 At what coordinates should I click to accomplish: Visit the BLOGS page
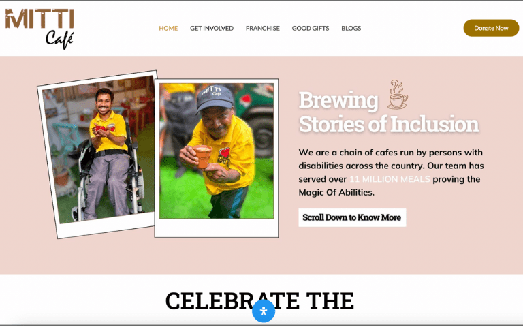(x=351, y=29)
